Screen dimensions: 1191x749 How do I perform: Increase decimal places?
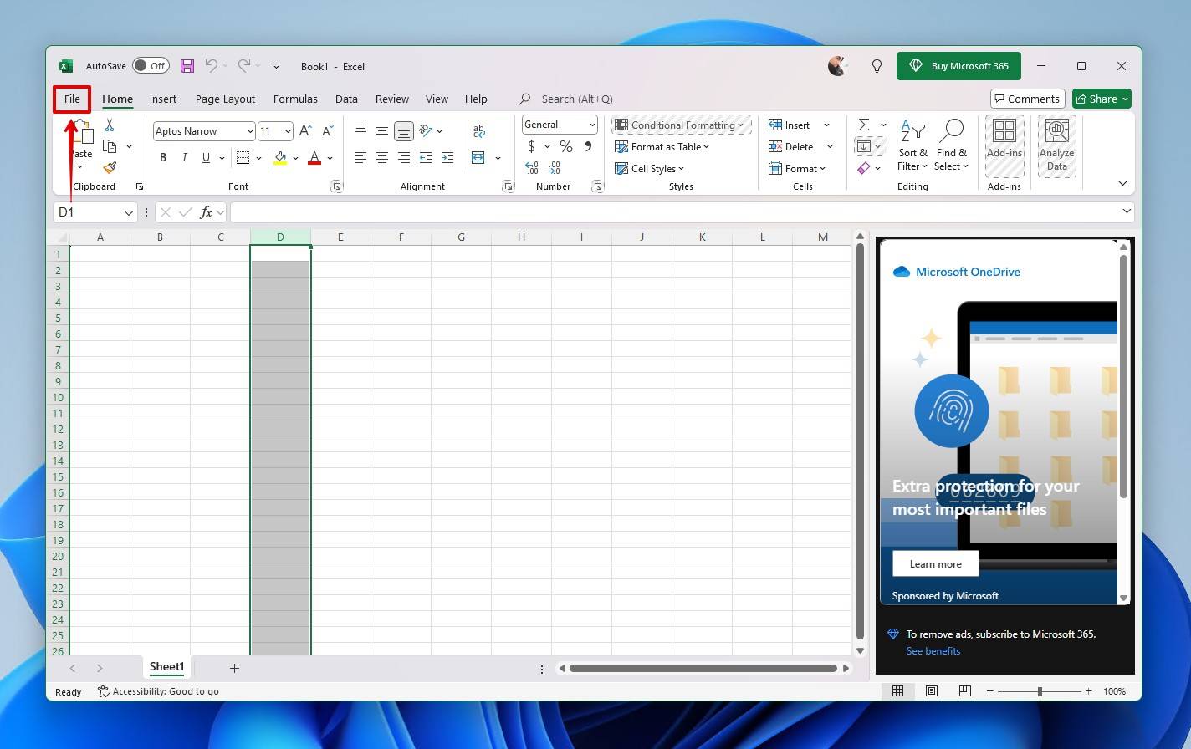(x=532, y=167)
